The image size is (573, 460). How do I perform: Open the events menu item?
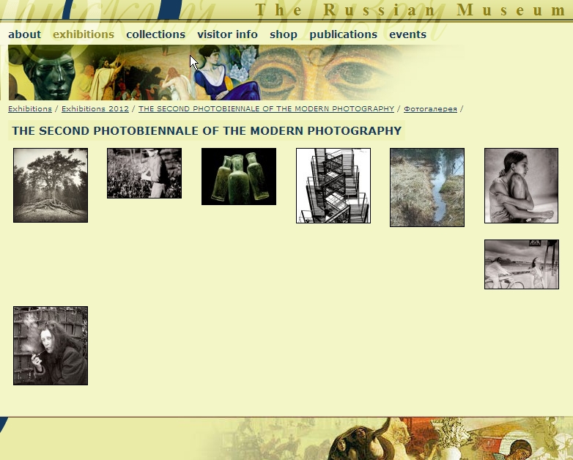tap(407, 34)
